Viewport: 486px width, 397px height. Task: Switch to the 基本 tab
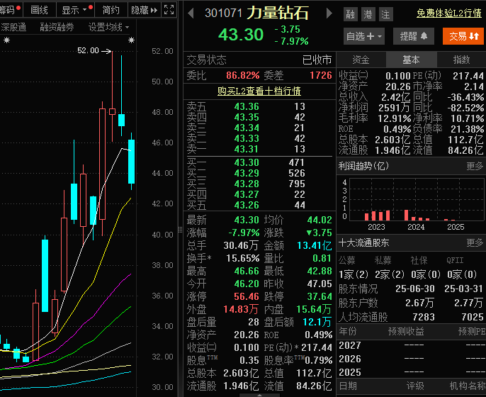click(x=412, y=60)
